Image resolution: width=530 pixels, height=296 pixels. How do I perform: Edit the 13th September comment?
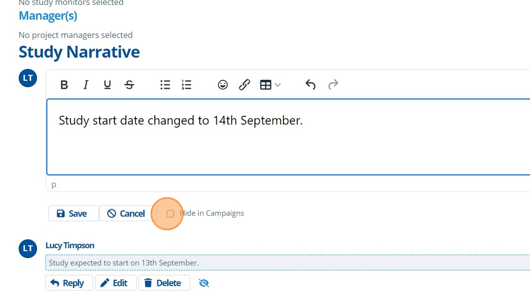pyautogui.click(x=114, y=283)
